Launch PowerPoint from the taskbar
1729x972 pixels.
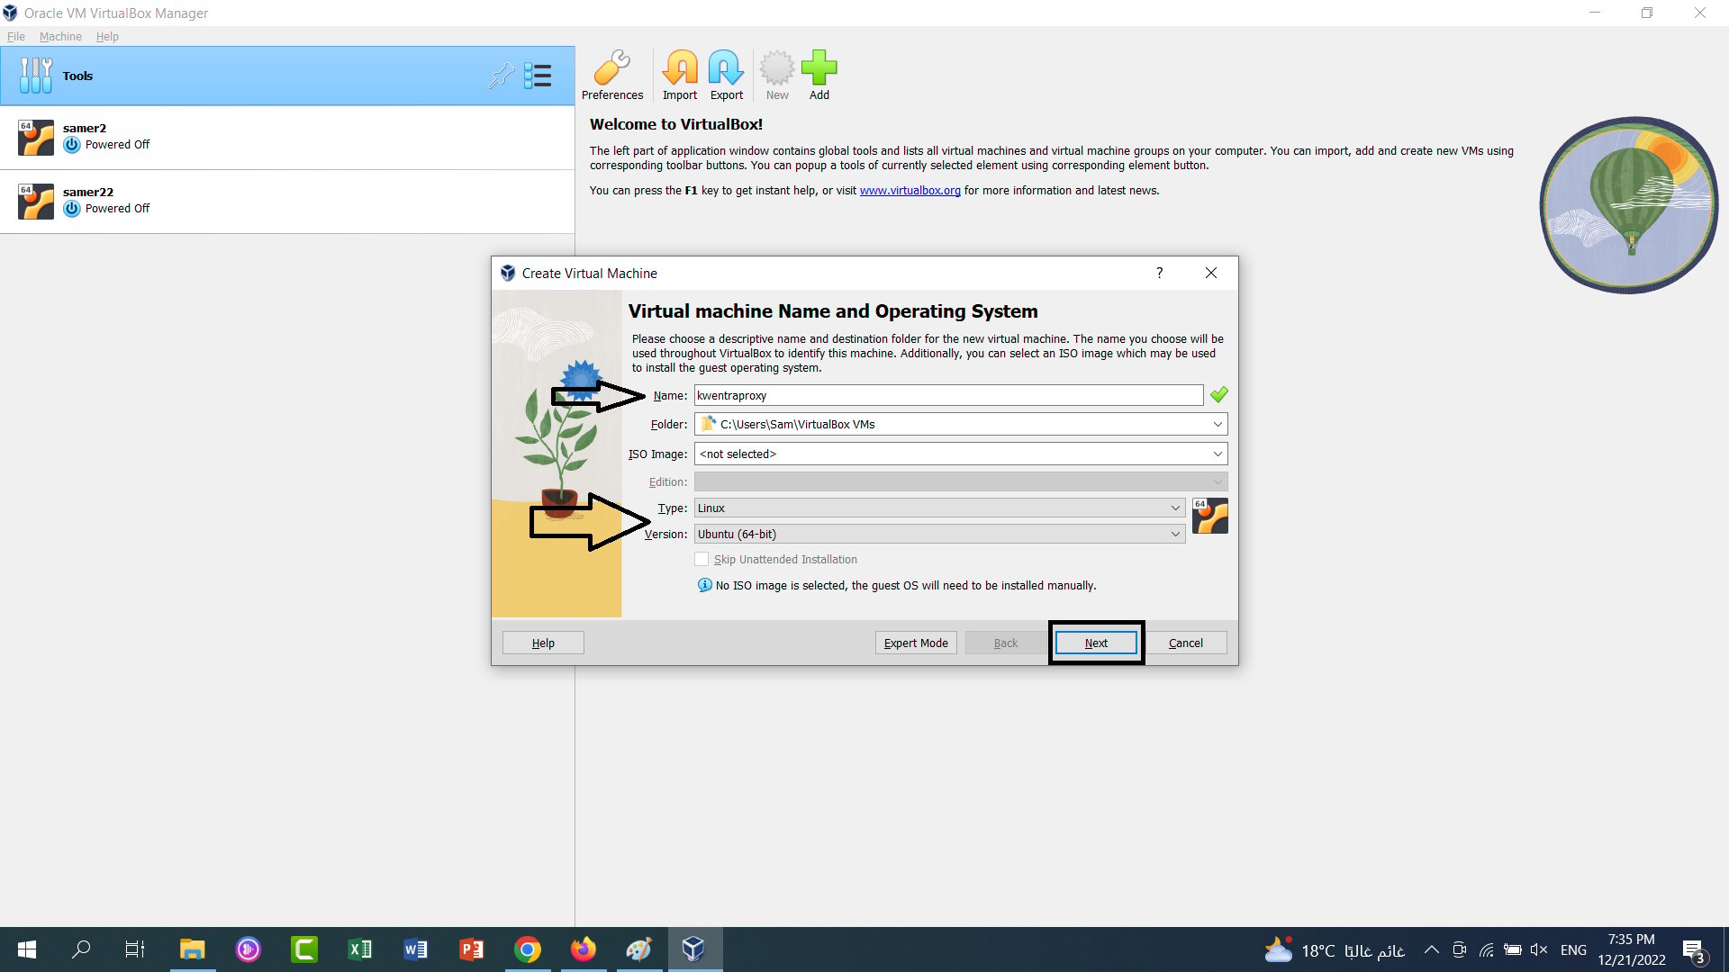tap(471, 949)
